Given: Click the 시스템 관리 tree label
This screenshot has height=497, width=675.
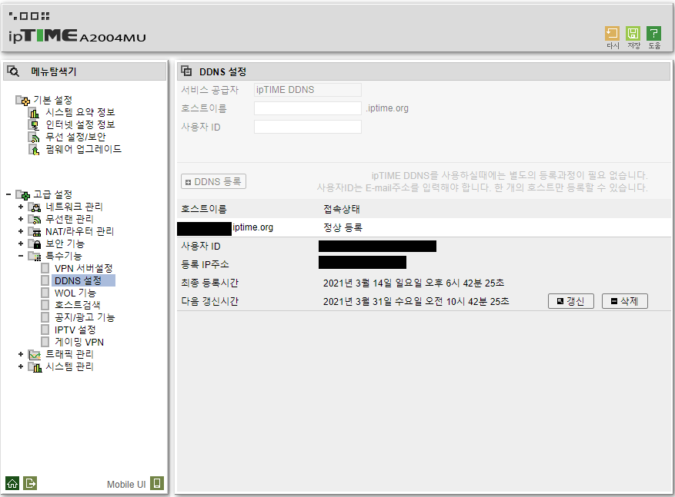Looking at the screenshot, I should pos(70,366).
